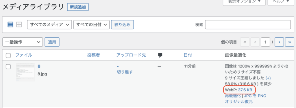Click the 再最適化 link

click(233, 96)
